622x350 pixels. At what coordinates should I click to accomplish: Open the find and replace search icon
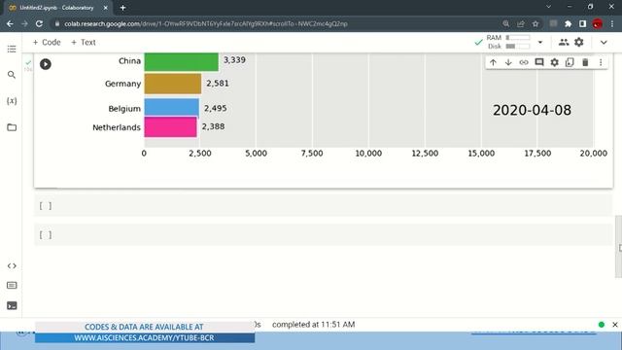[x=12, y=75]
